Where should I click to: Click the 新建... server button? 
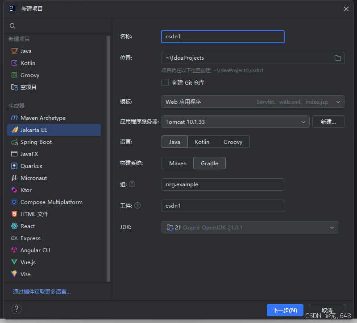(x=328, y=122)
